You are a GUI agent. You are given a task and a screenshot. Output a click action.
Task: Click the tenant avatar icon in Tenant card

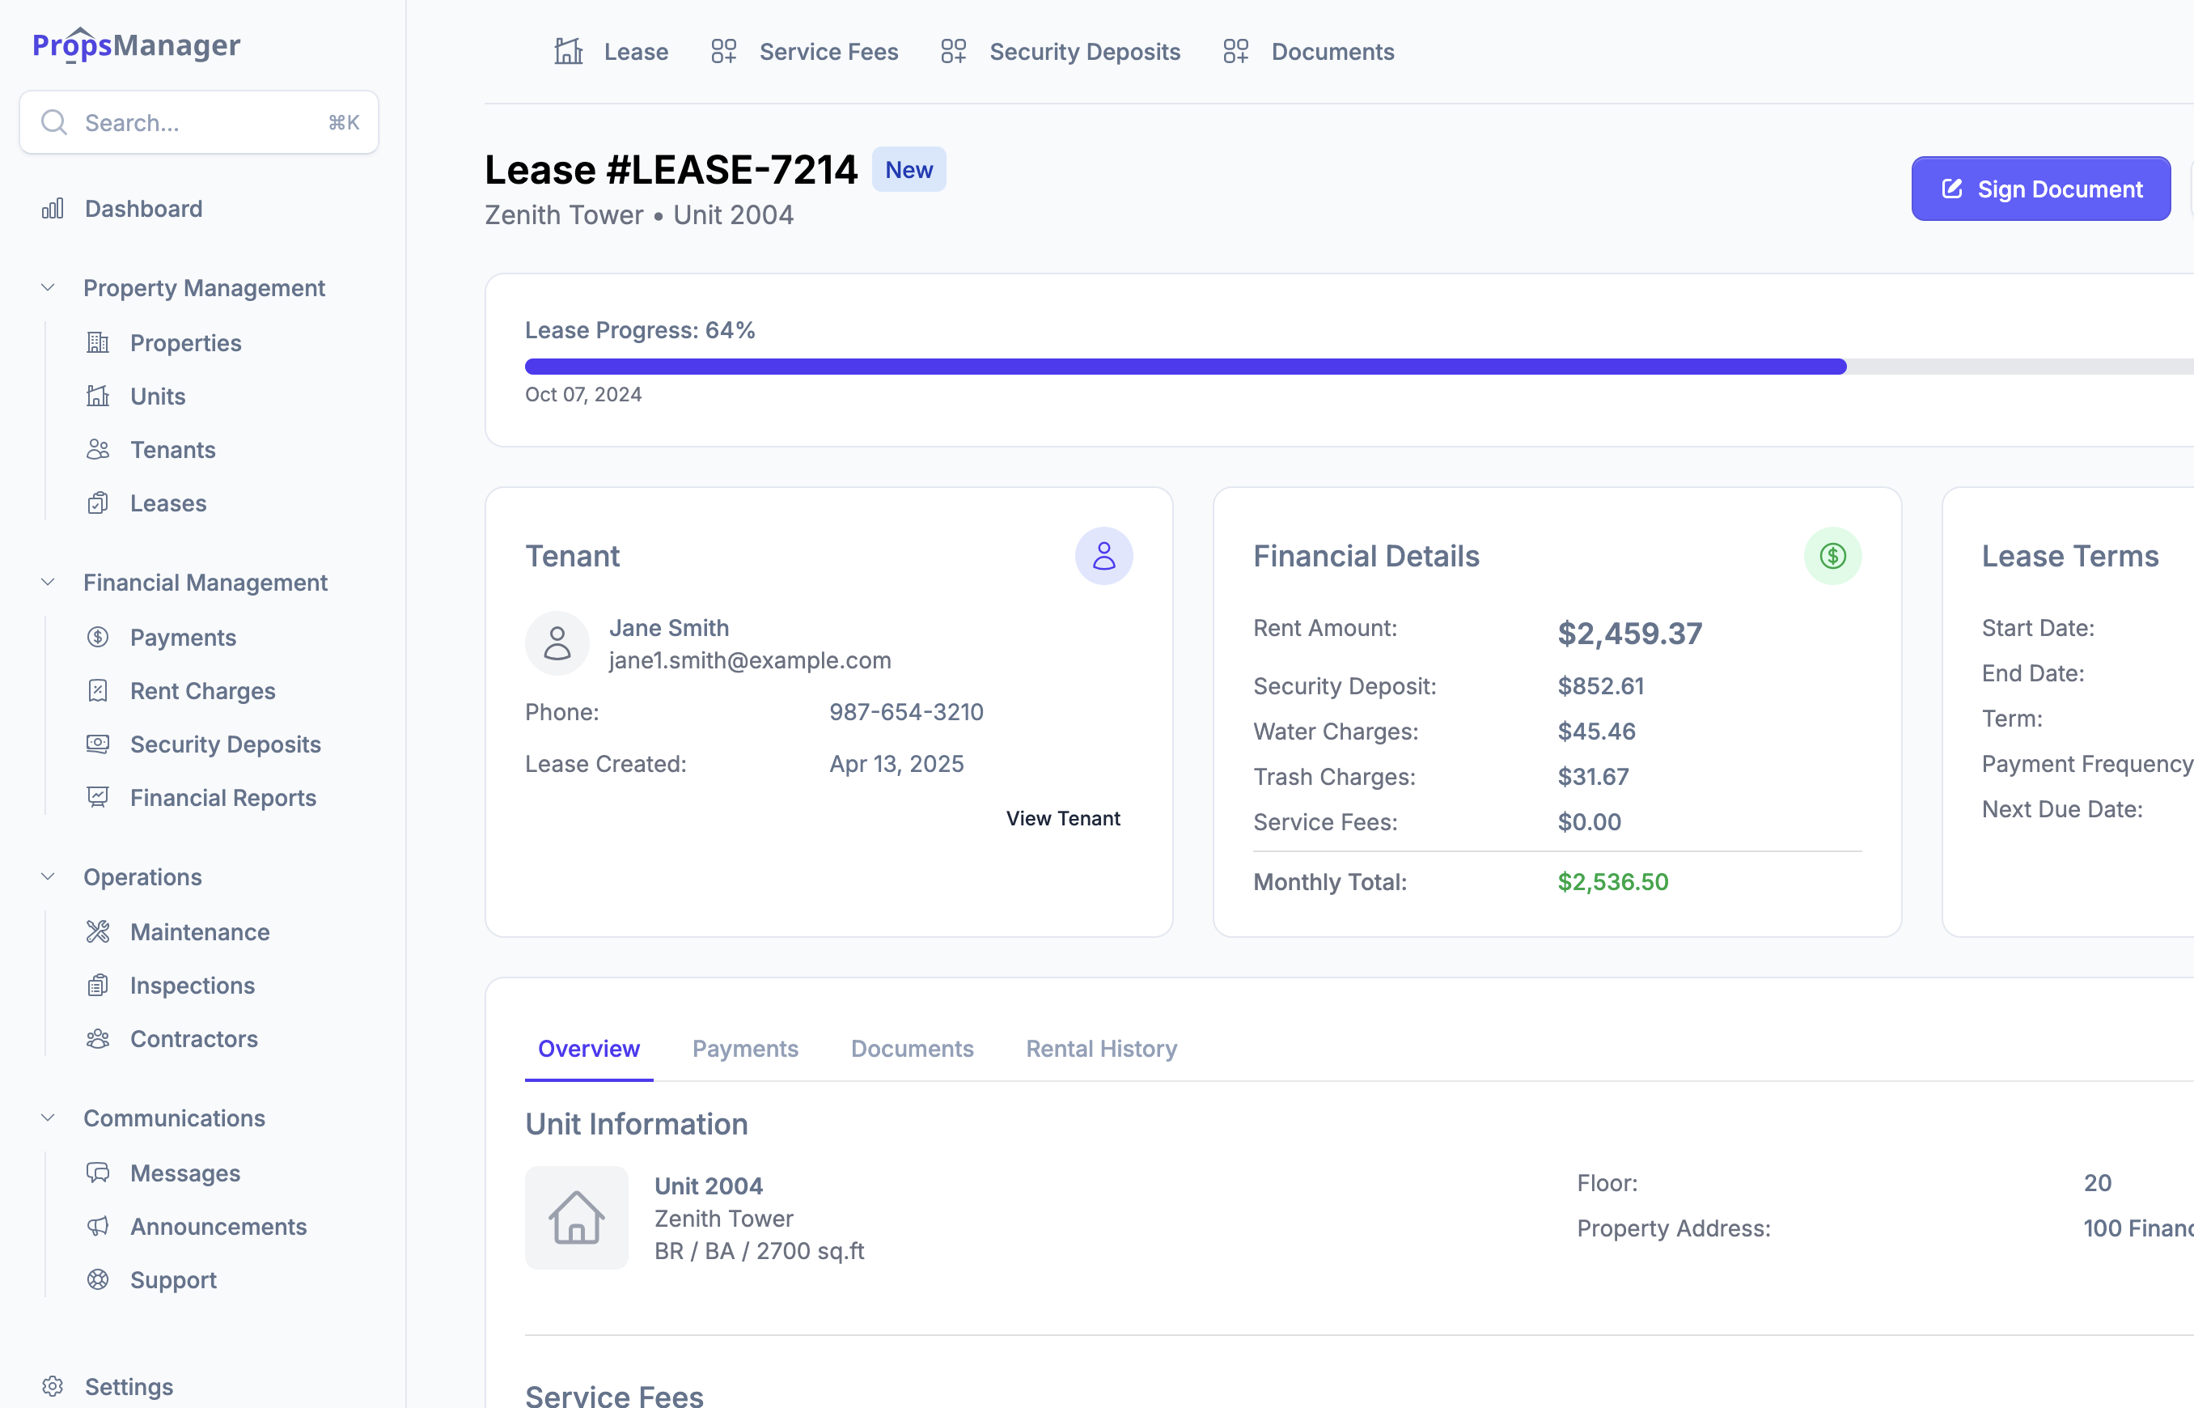(1105, 555)
